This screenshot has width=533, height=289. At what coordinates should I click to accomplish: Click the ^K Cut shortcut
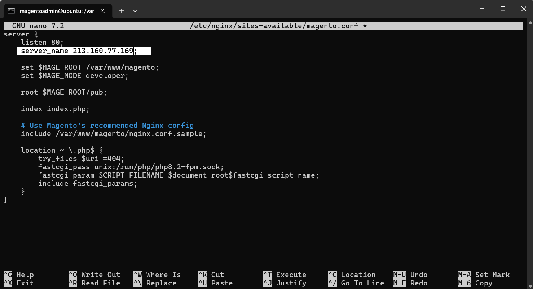pos(211,275)
